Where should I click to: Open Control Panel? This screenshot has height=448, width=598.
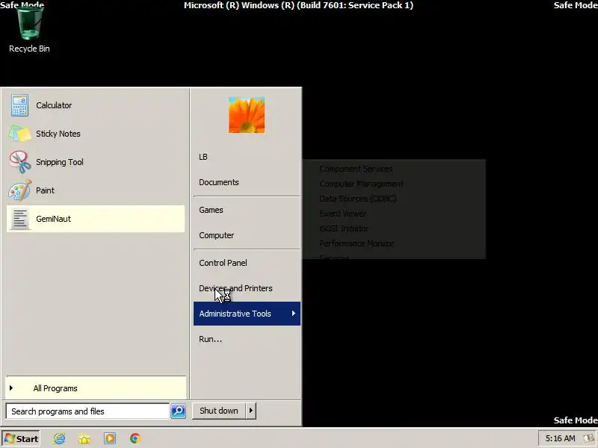(x=247, y=263)
